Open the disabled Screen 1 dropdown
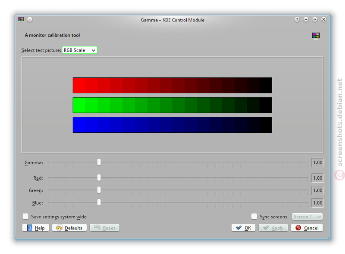This screenshot has height=254, width=345. (x=307, y=217)
